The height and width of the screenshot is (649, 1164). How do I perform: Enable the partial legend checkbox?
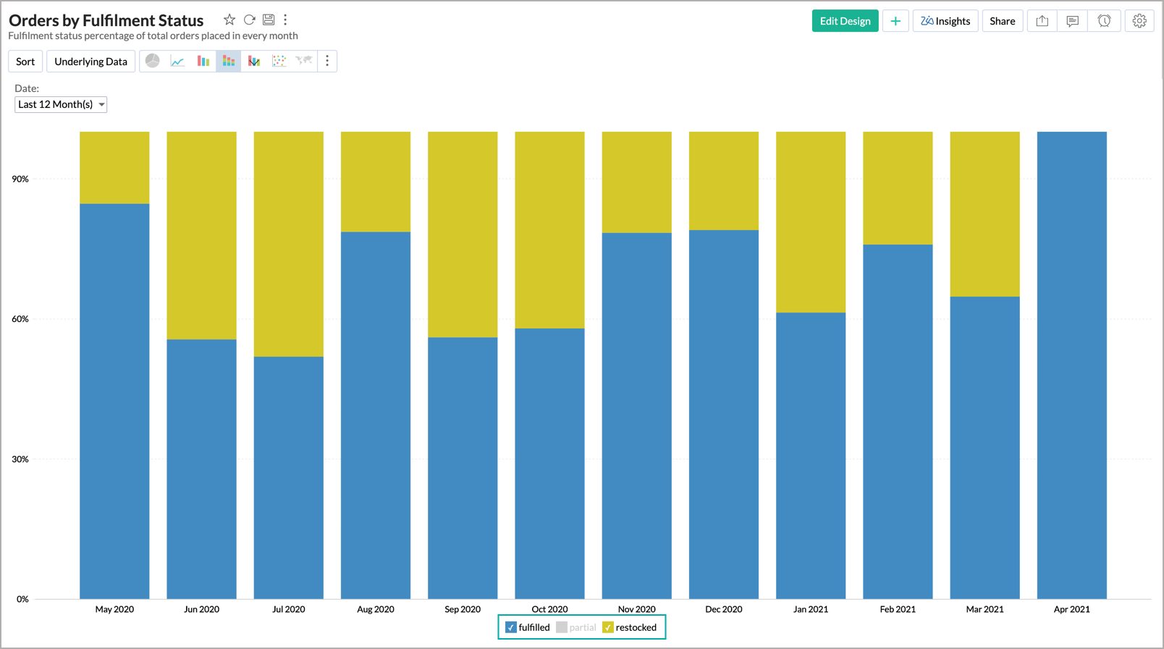click(x=562, y=627)
